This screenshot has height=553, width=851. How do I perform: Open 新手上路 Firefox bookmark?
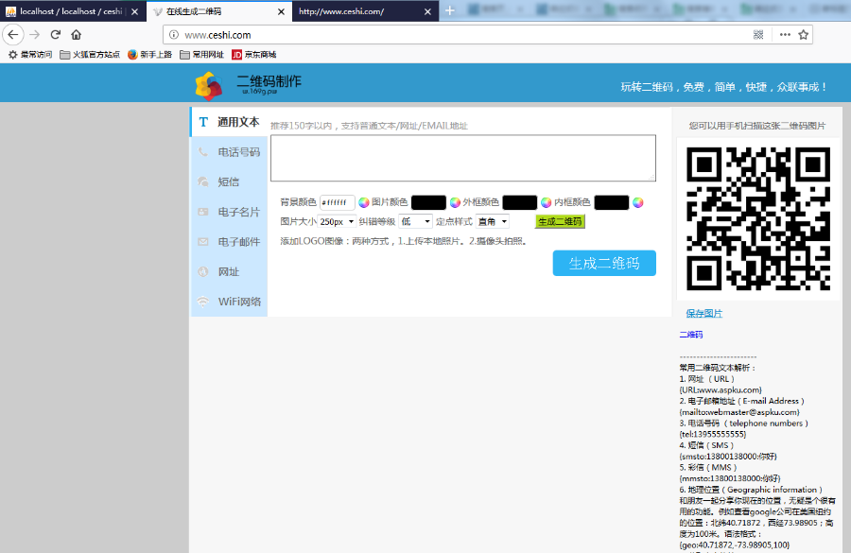click(x=149, y=54)
